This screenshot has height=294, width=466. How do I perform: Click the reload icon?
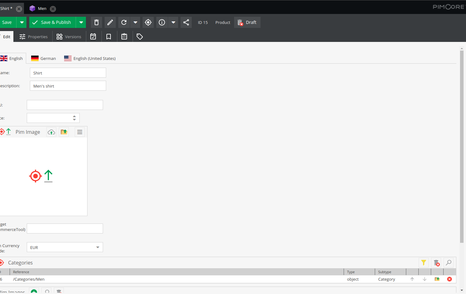coord(124,22)
